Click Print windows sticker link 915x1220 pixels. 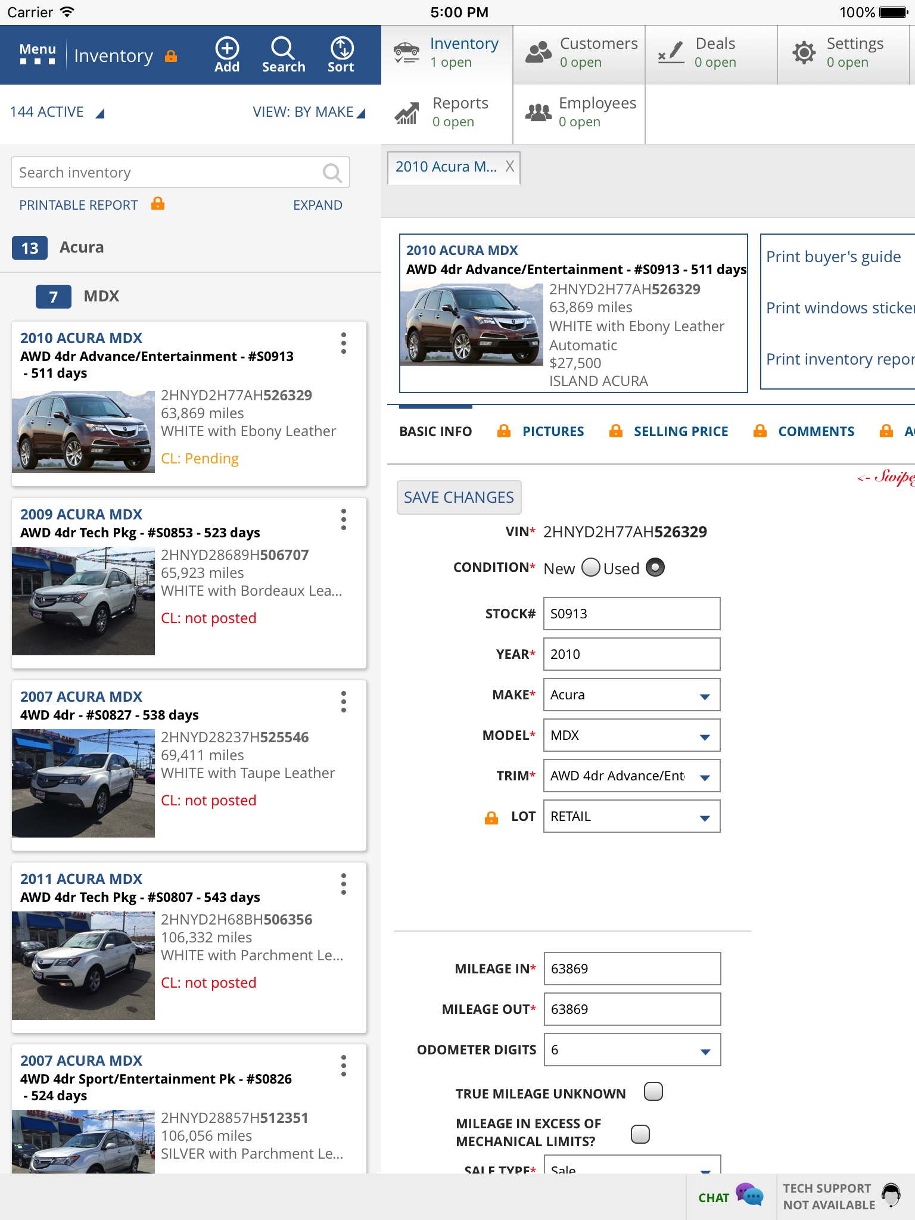[x=840, y=308]
